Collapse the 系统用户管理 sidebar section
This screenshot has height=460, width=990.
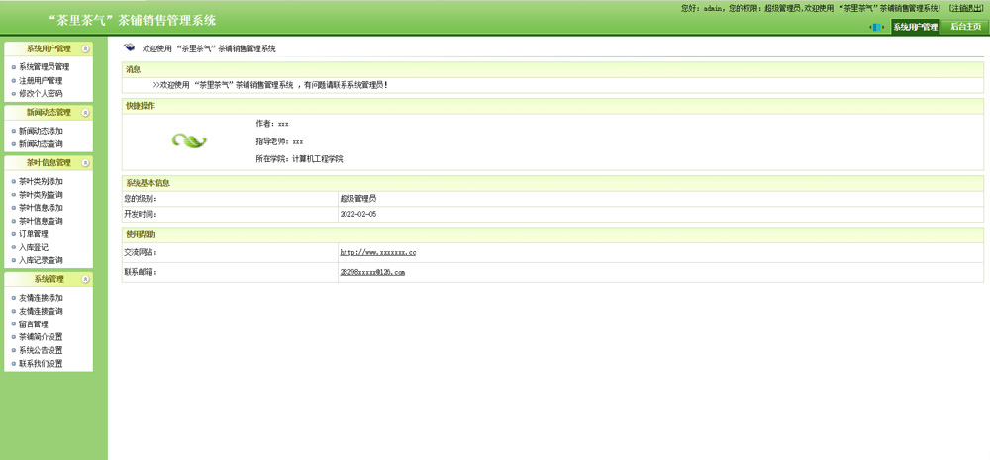click(x=86, y=48)
